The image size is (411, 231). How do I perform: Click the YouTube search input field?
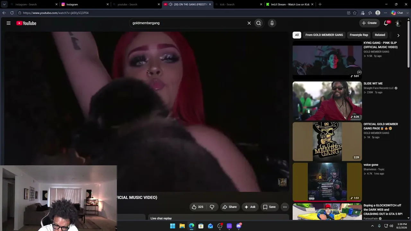[188, 23]
